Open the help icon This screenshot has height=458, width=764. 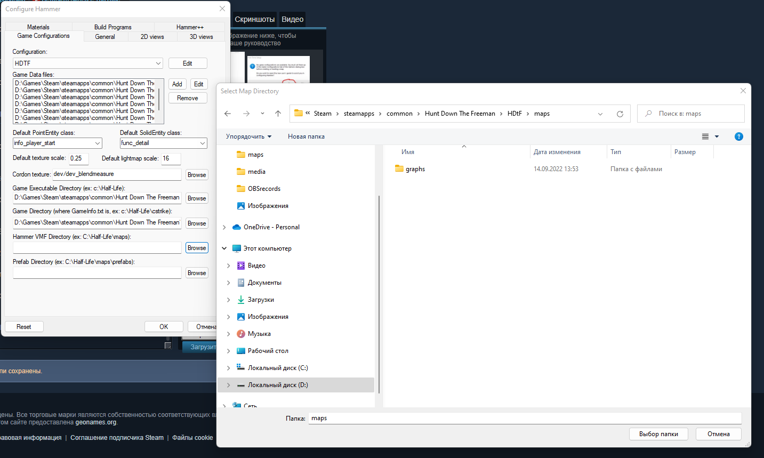[x=738, y=136]
